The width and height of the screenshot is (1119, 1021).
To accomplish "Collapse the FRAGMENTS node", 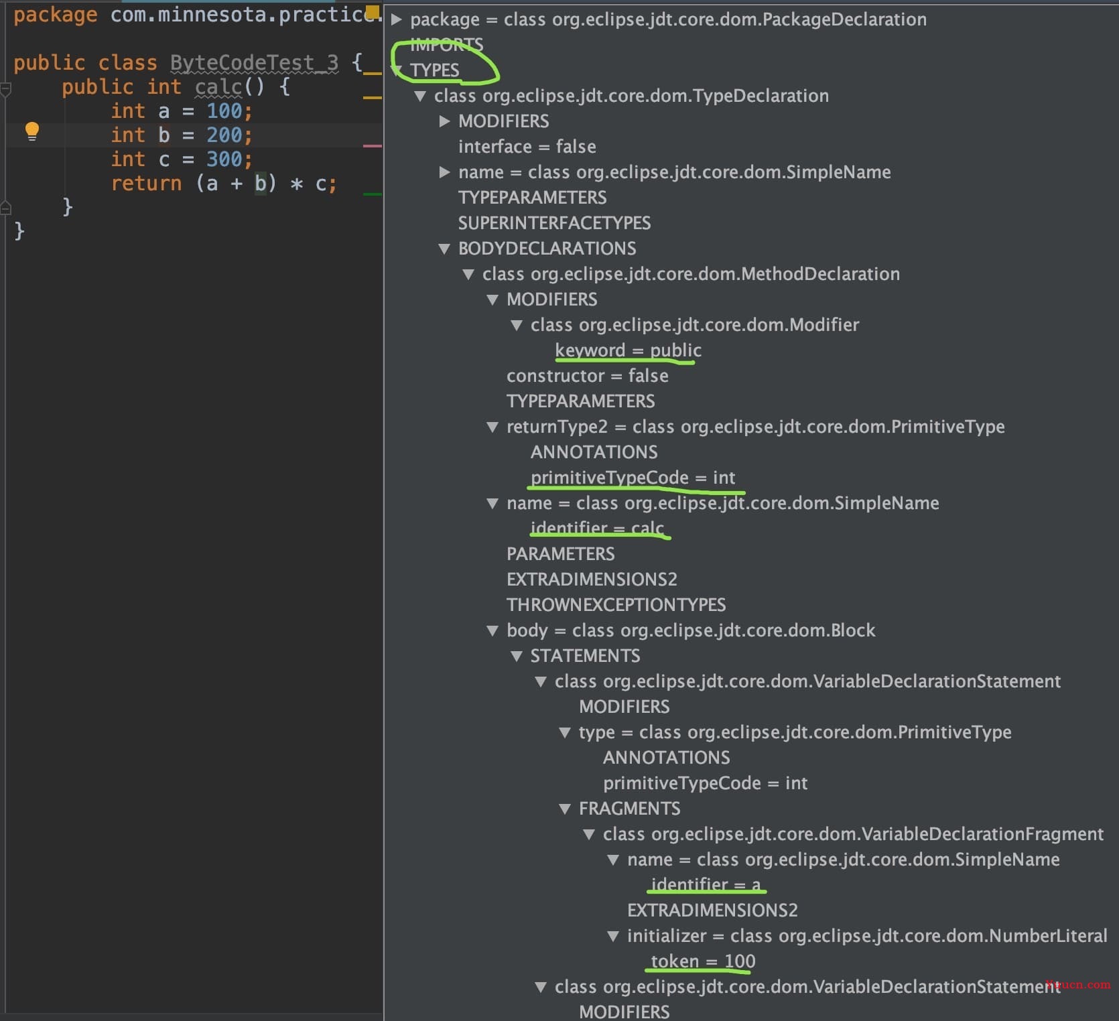I will pos(565,809).
